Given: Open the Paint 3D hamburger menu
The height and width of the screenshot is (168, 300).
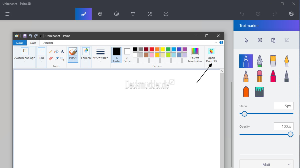Looking at the screenshot, I should click(x=8, y=14).
